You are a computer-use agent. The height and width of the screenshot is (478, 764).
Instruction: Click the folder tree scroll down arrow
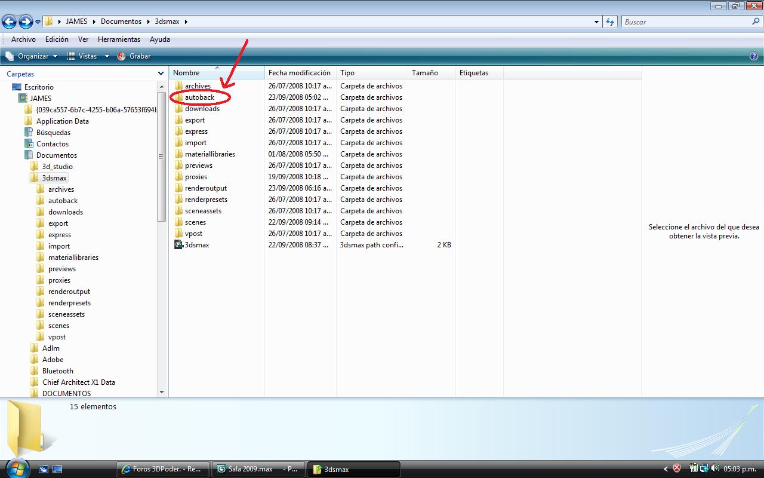[x=161, y=393]
